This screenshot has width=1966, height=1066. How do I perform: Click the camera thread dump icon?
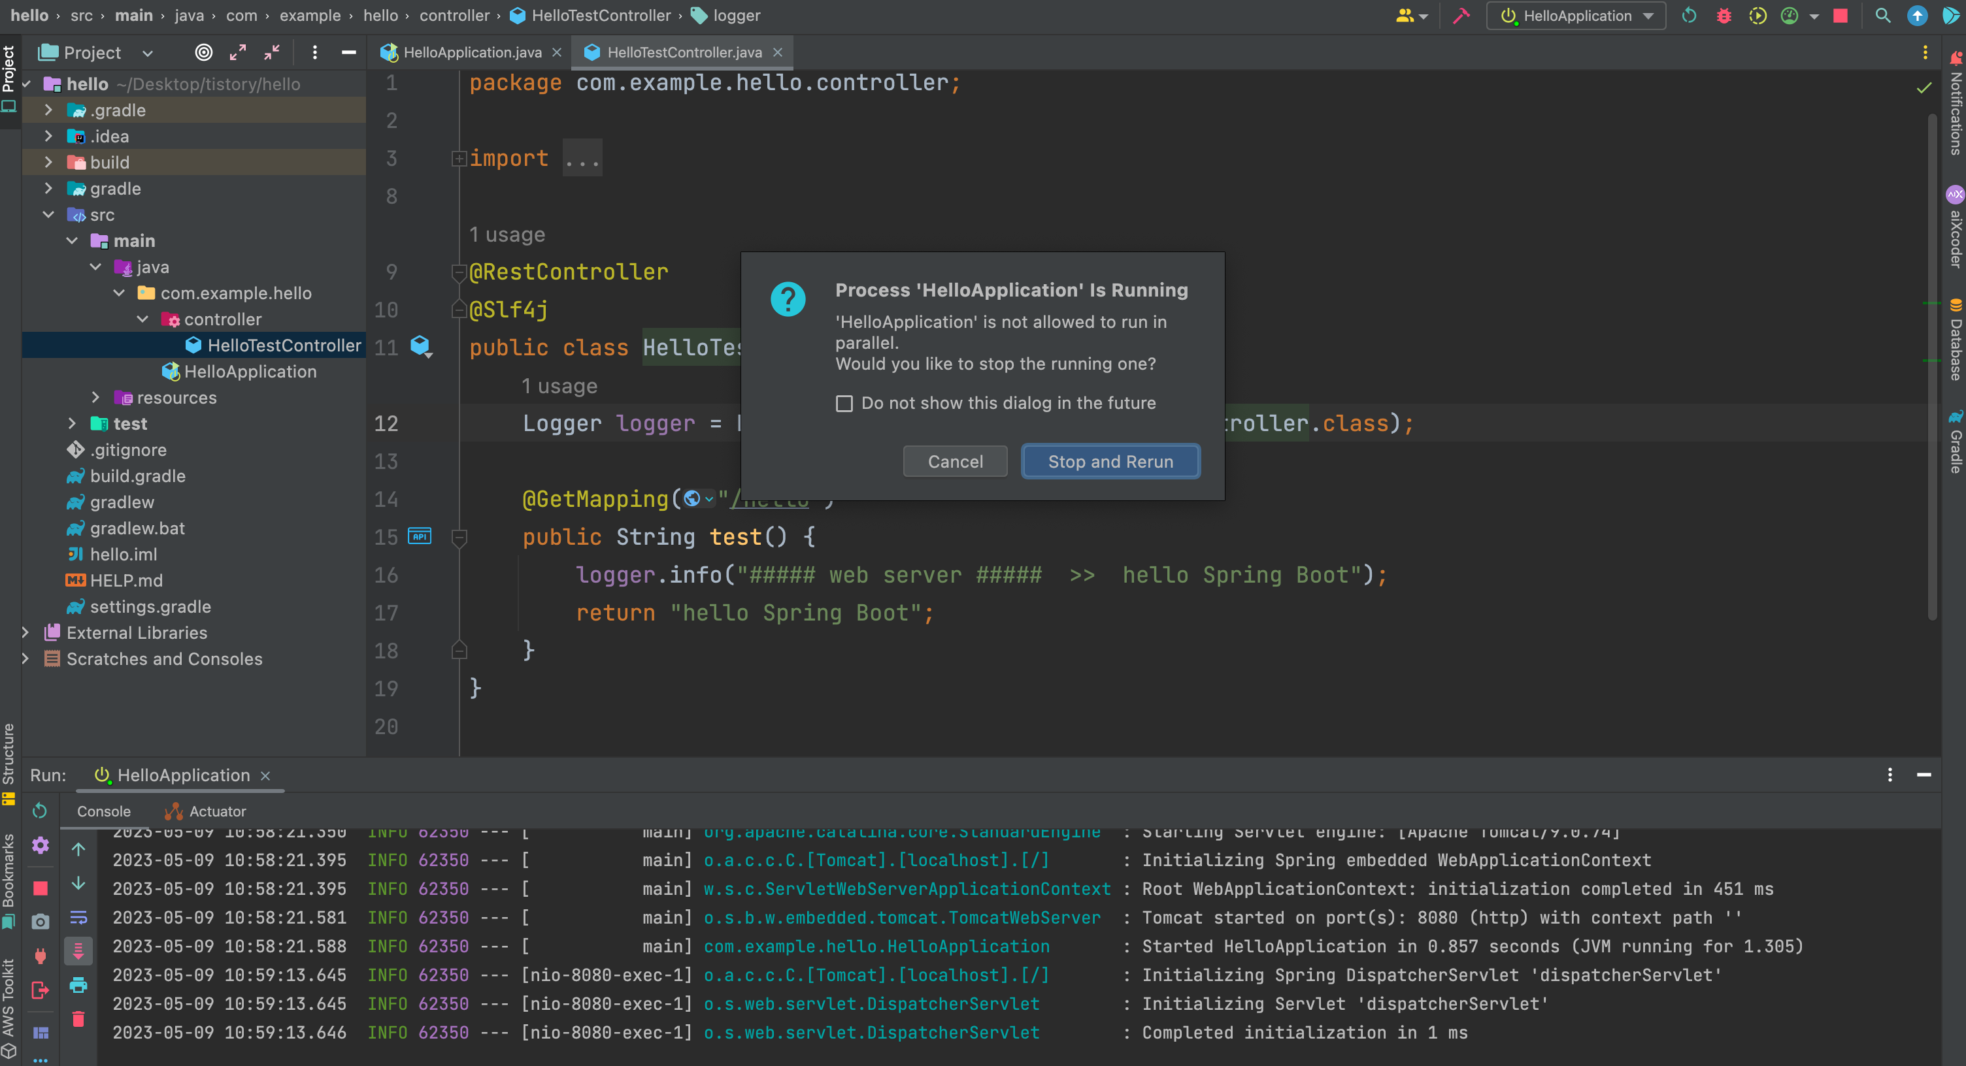(41, 922)
